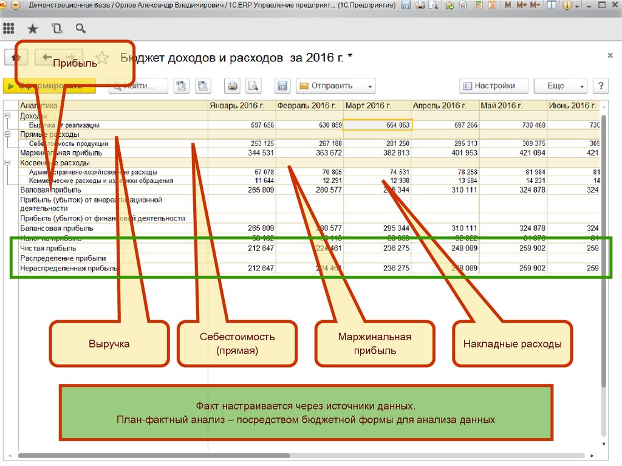Image resolution: width=622 pixels, height=466 pixels.
Task: Collapse the Доходы group
Action: point(7,115)
